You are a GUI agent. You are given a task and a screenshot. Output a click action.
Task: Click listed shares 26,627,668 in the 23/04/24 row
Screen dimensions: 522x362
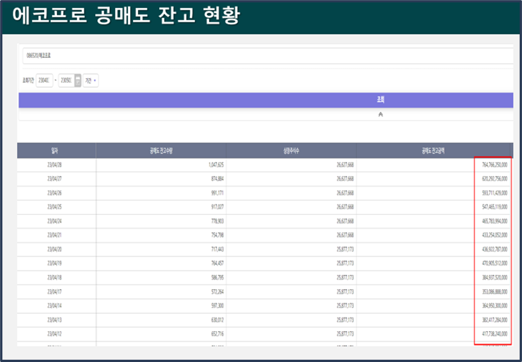(x=345, y=221)
